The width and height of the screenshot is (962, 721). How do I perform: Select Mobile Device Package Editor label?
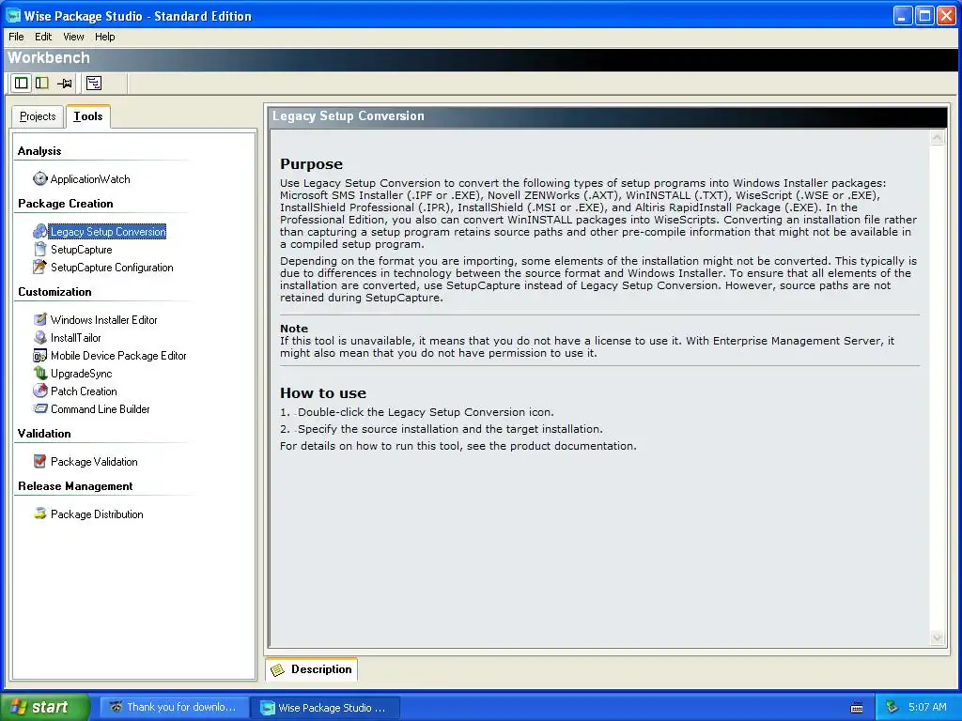coord(119,356)
